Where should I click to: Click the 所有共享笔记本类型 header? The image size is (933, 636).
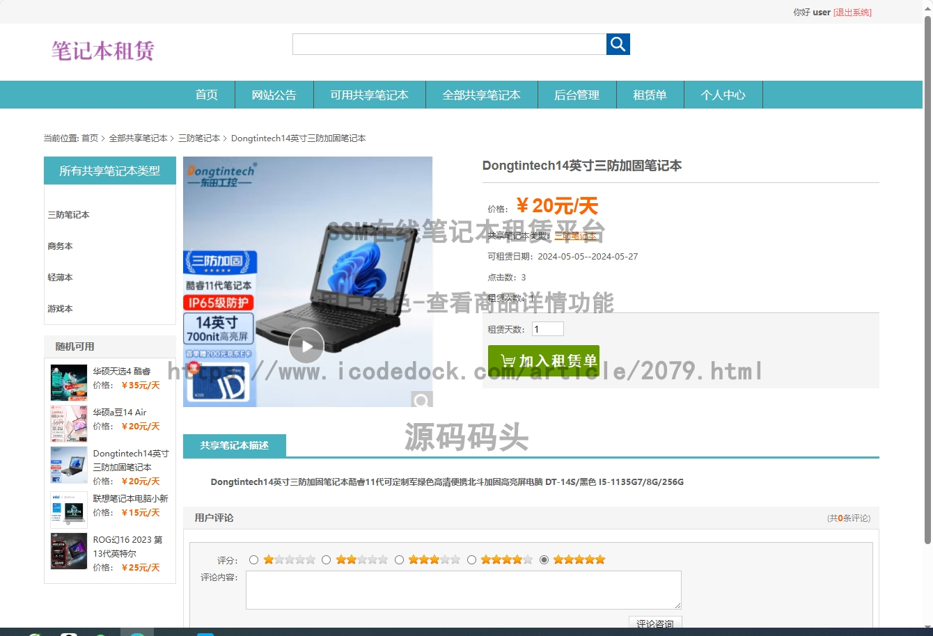coord(110,170)
